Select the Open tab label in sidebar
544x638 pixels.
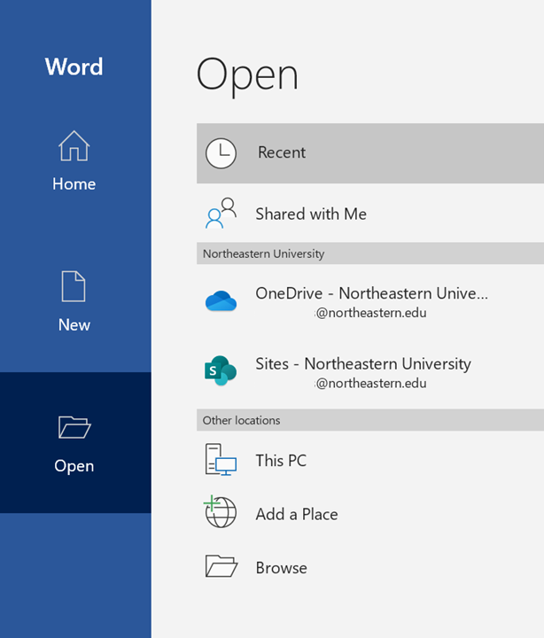click(x=74, y=466)
